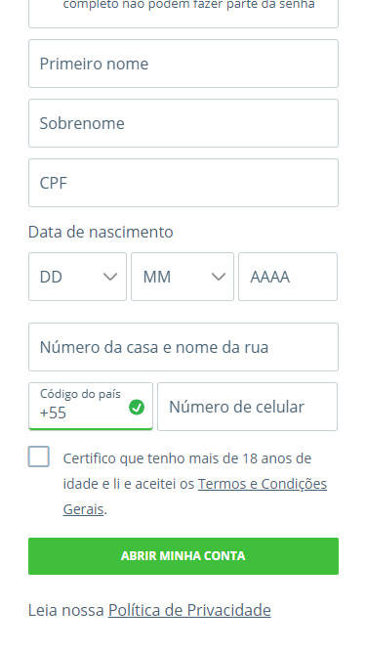Click the ABRIR MINHA CONTA button
The width and height of the screenshot is (366, 652).
[183, 556]
